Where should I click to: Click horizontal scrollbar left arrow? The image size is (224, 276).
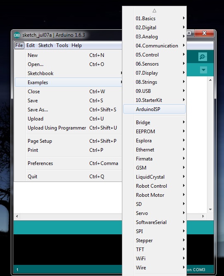pos(17,216)
